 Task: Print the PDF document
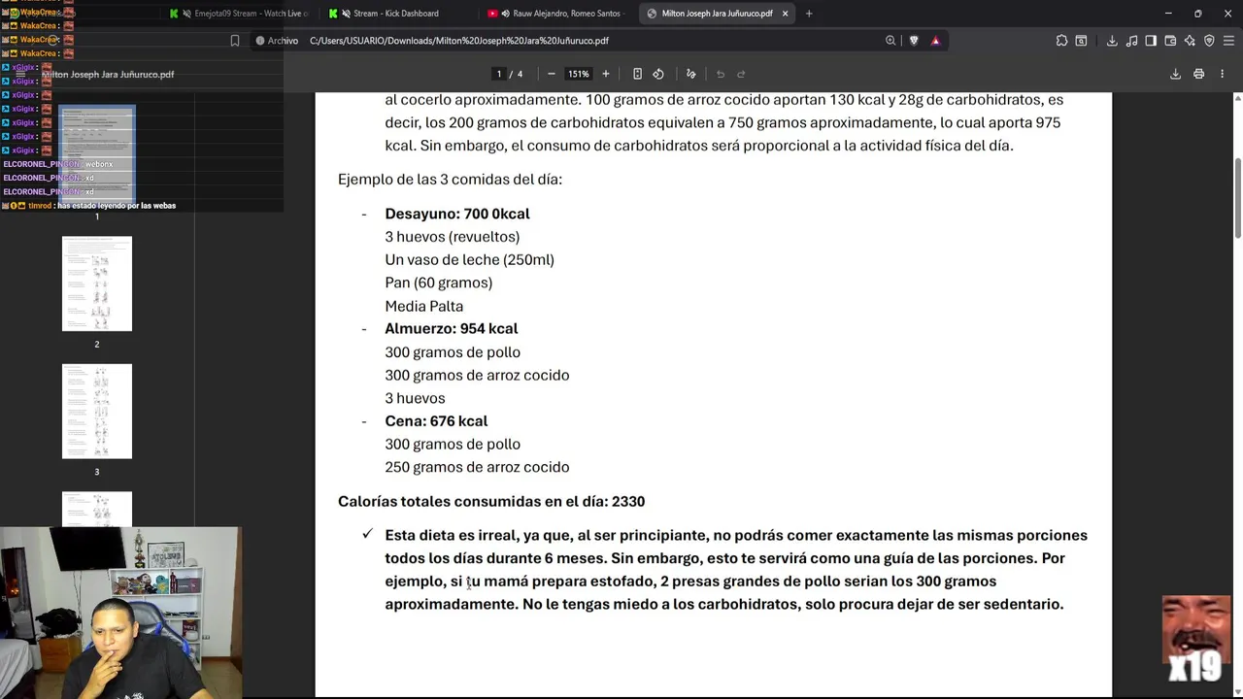click(1199, 74)
